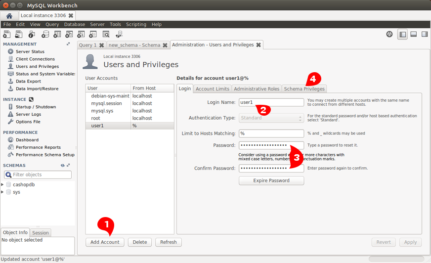Create new function icon in toolbar

point(93,34)
